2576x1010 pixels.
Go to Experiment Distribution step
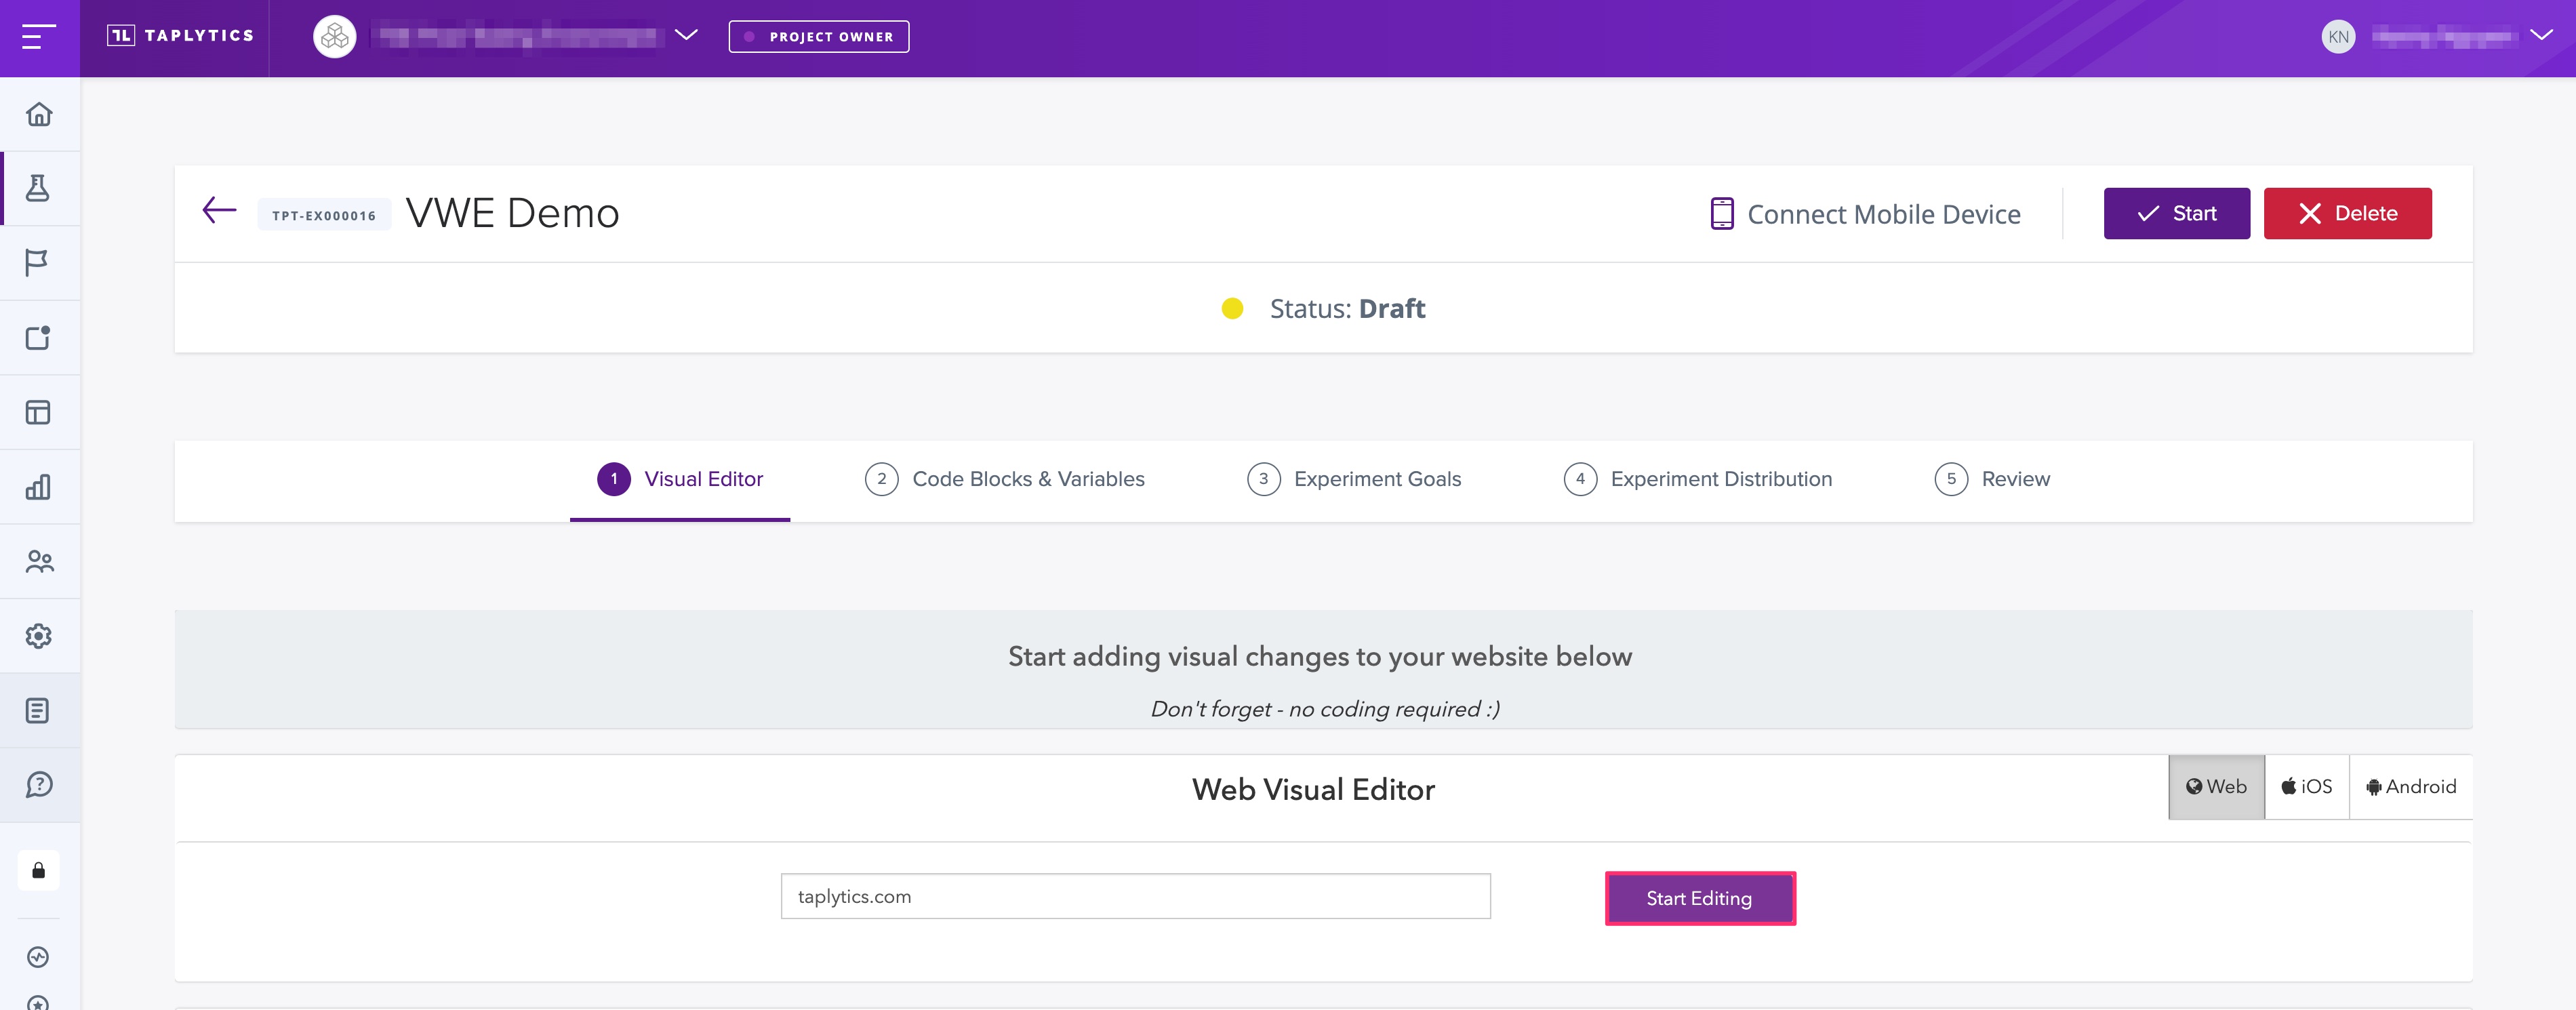pos(1698,479)
